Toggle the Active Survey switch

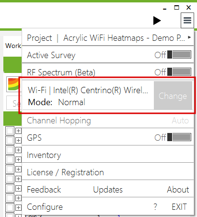click(179, 55)
